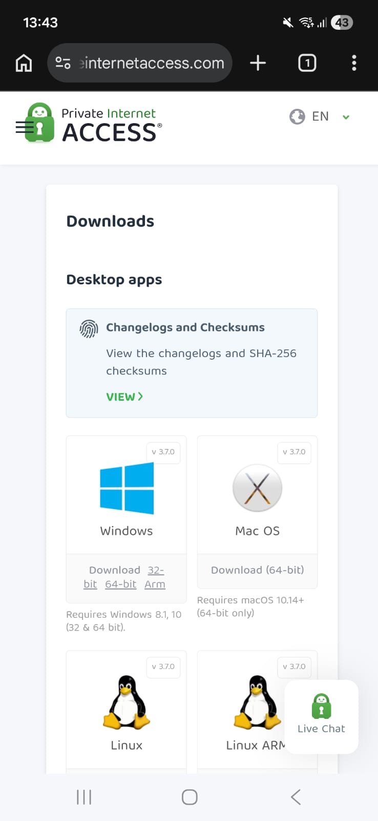Download the Mac OS 64-bit app
378x821 pixels.
pyautogui.click(x=257, y=570)
